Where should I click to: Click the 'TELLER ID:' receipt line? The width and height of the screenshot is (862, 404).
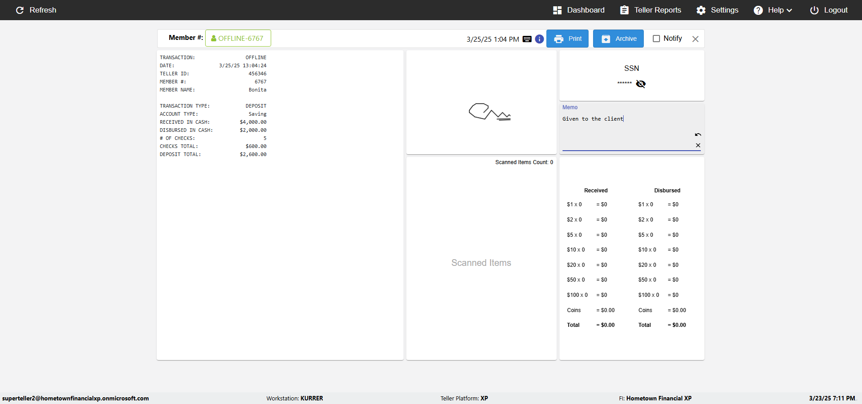pyautogui.click(x=213, y=74)
